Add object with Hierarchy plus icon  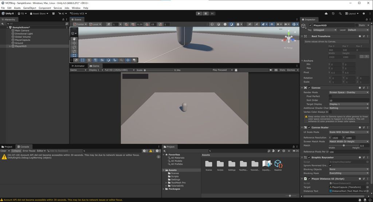(3, 24)
